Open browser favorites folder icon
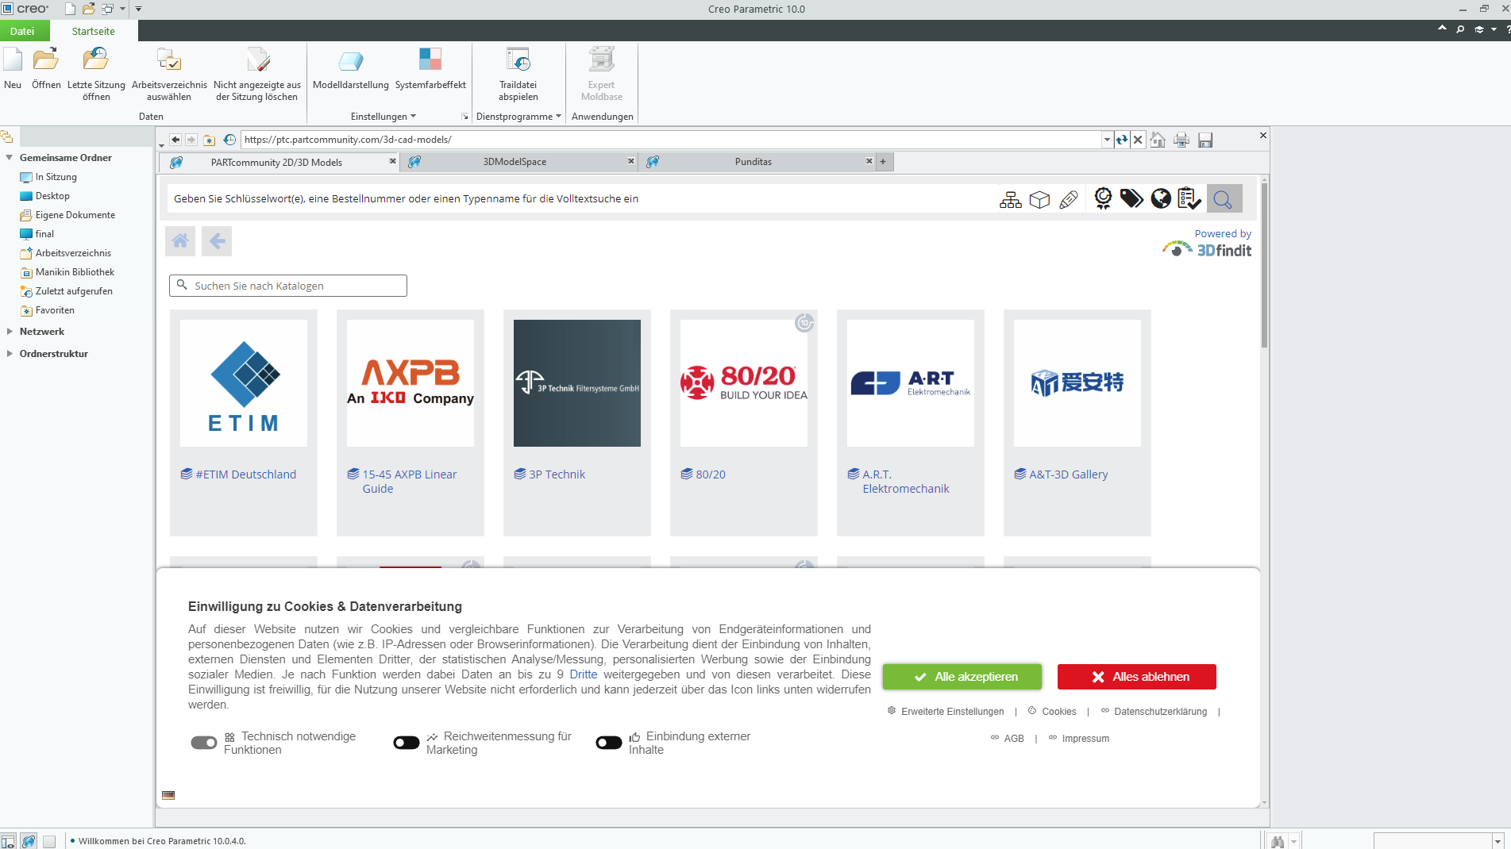 [209, 140]
